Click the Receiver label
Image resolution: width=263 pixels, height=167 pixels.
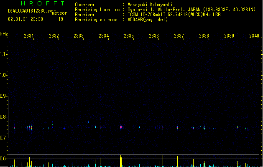tap(85, 15)
